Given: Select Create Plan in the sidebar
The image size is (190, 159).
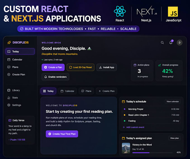Looking at the screenshot, I should pos(16,75).
